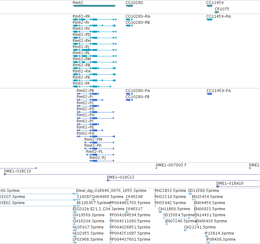Screen dimensions: 260x244
Task: Click the Rm62-RB transcript label
Action: [81, 65]
